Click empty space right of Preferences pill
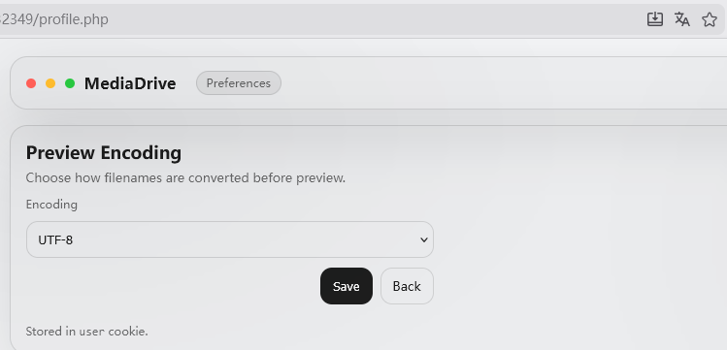Screen dimensions: 727x350 (501, 83)
